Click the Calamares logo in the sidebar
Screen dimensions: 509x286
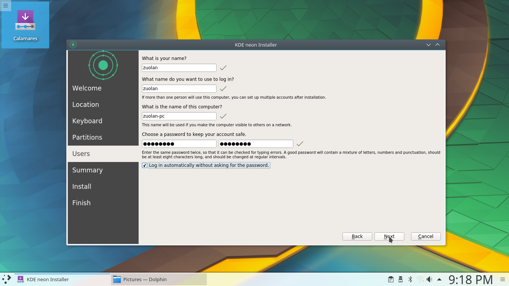(x=103, y=65)
